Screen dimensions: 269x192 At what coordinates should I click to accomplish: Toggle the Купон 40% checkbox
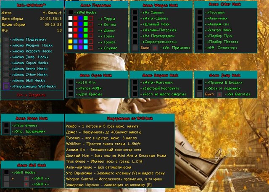(x=71, y=88)
